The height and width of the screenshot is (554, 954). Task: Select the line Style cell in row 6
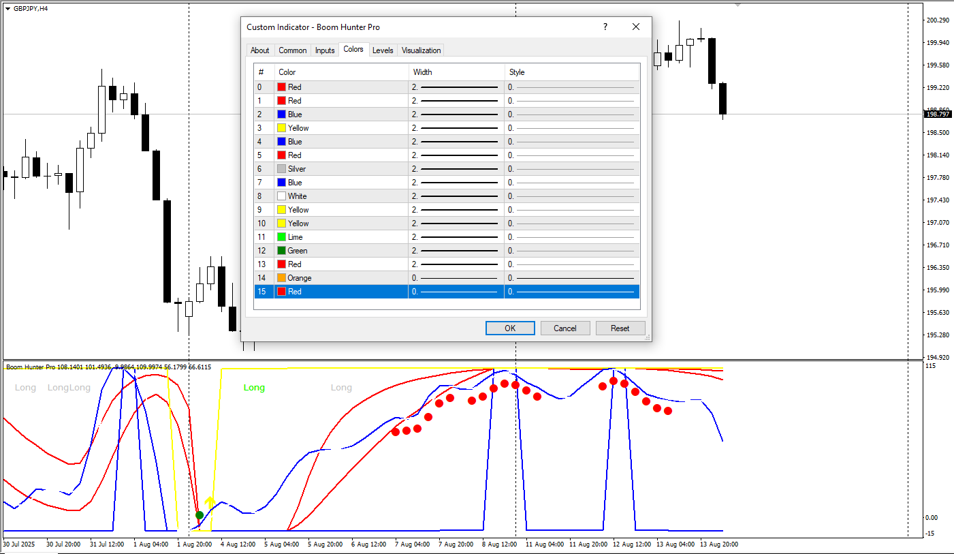572,169
